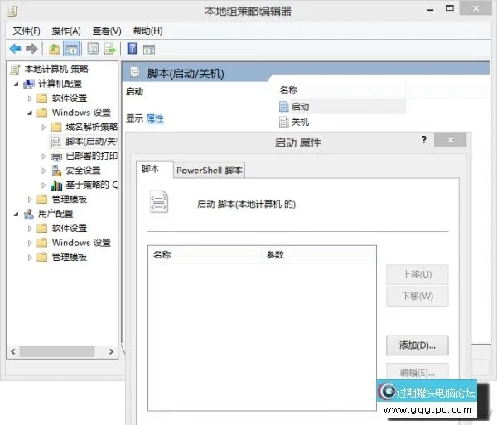Click the Properties toolbar icon

(93, 49)
